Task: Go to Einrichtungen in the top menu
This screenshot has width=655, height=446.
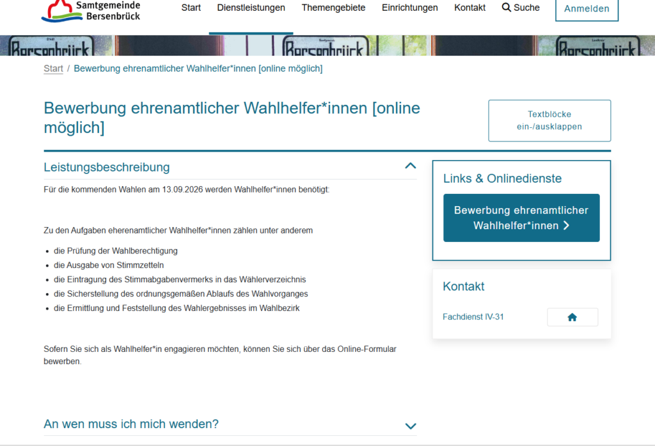Action: [409, 8]
